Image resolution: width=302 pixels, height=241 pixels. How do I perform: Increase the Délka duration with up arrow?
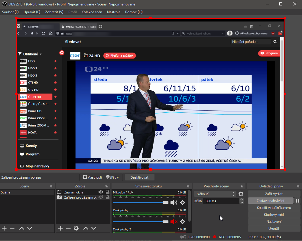242,199
